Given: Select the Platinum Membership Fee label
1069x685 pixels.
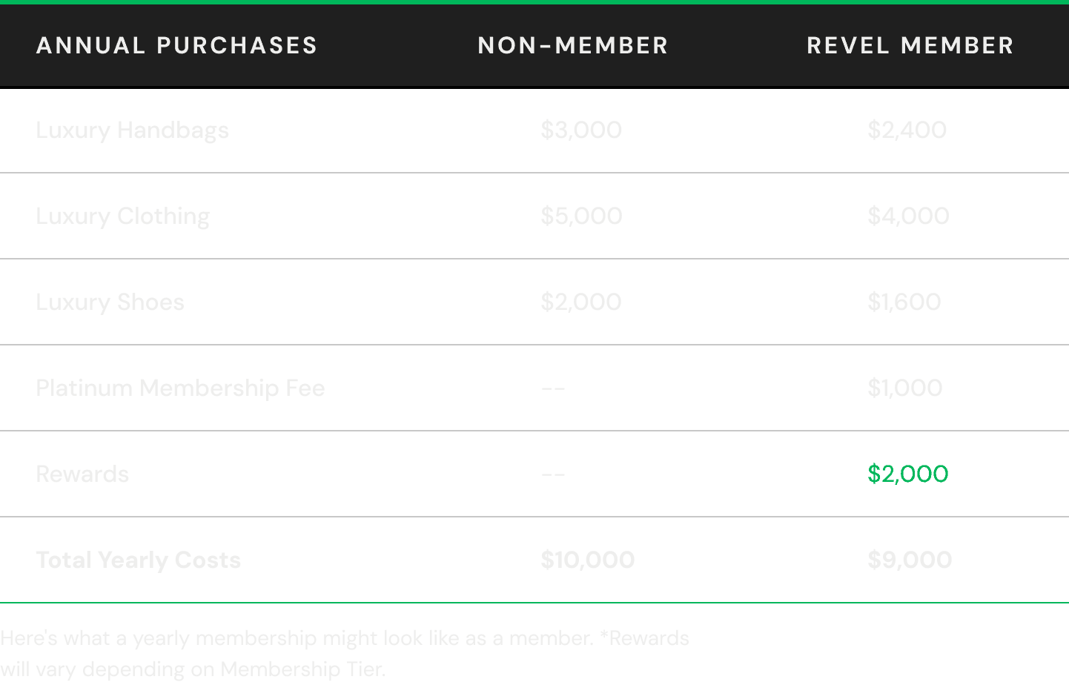Looking at the screenshot, I should pyautogui.click(x=180, y=388).
